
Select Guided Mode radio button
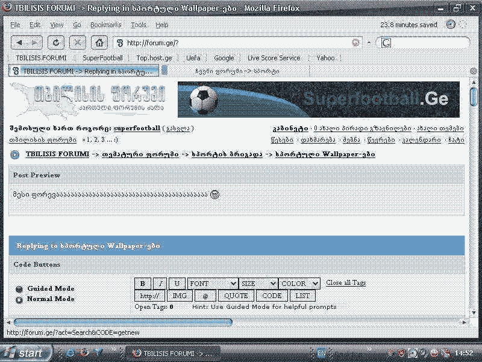tap(19, 289)
